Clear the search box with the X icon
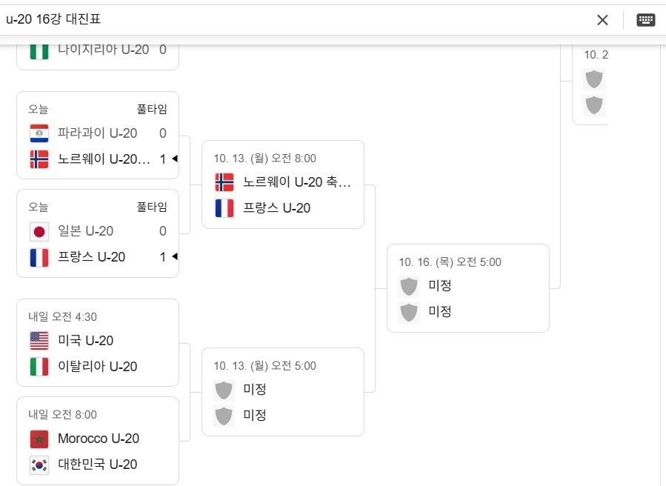 click(602, 20)
